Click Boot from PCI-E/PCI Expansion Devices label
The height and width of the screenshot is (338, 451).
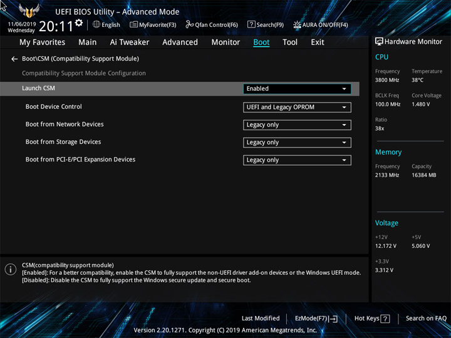80,160
